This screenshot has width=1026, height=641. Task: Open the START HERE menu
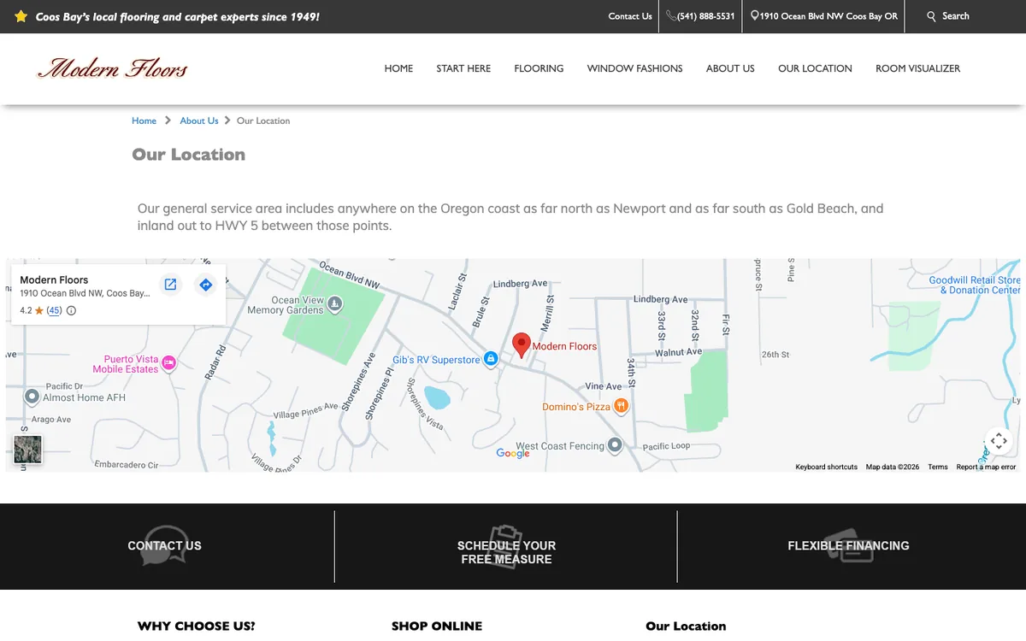[463, 68]
